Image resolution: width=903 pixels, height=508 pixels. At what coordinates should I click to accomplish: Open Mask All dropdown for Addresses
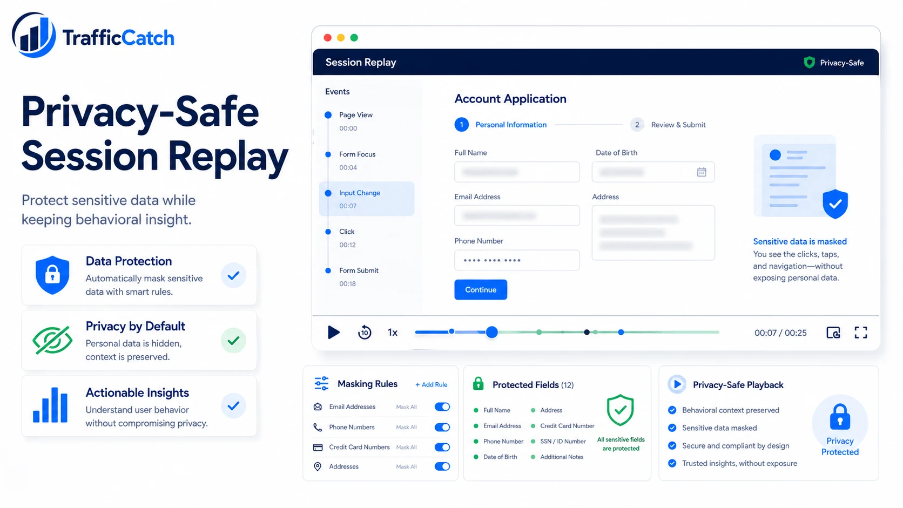tap(406, 466)
